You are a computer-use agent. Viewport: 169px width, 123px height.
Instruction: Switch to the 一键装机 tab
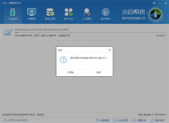(x=31, y=14)
